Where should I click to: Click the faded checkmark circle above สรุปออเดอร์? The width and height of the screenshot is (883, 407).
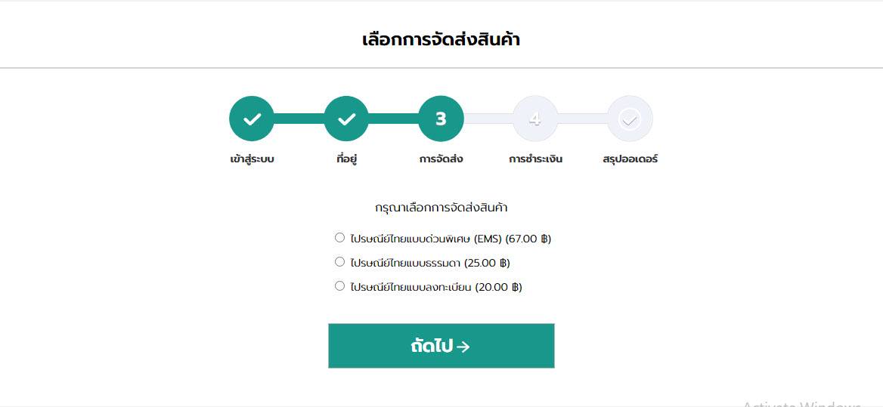tap(630, 119)
